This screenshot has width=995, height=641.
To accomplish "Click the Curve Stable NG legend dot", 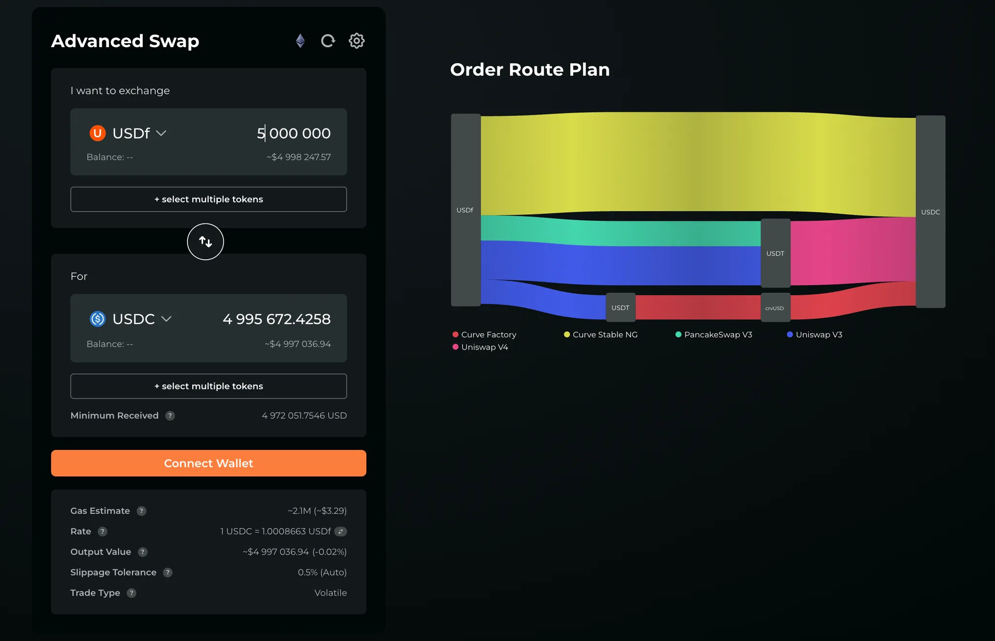I will pyautogui.click(x=567, y=335).
